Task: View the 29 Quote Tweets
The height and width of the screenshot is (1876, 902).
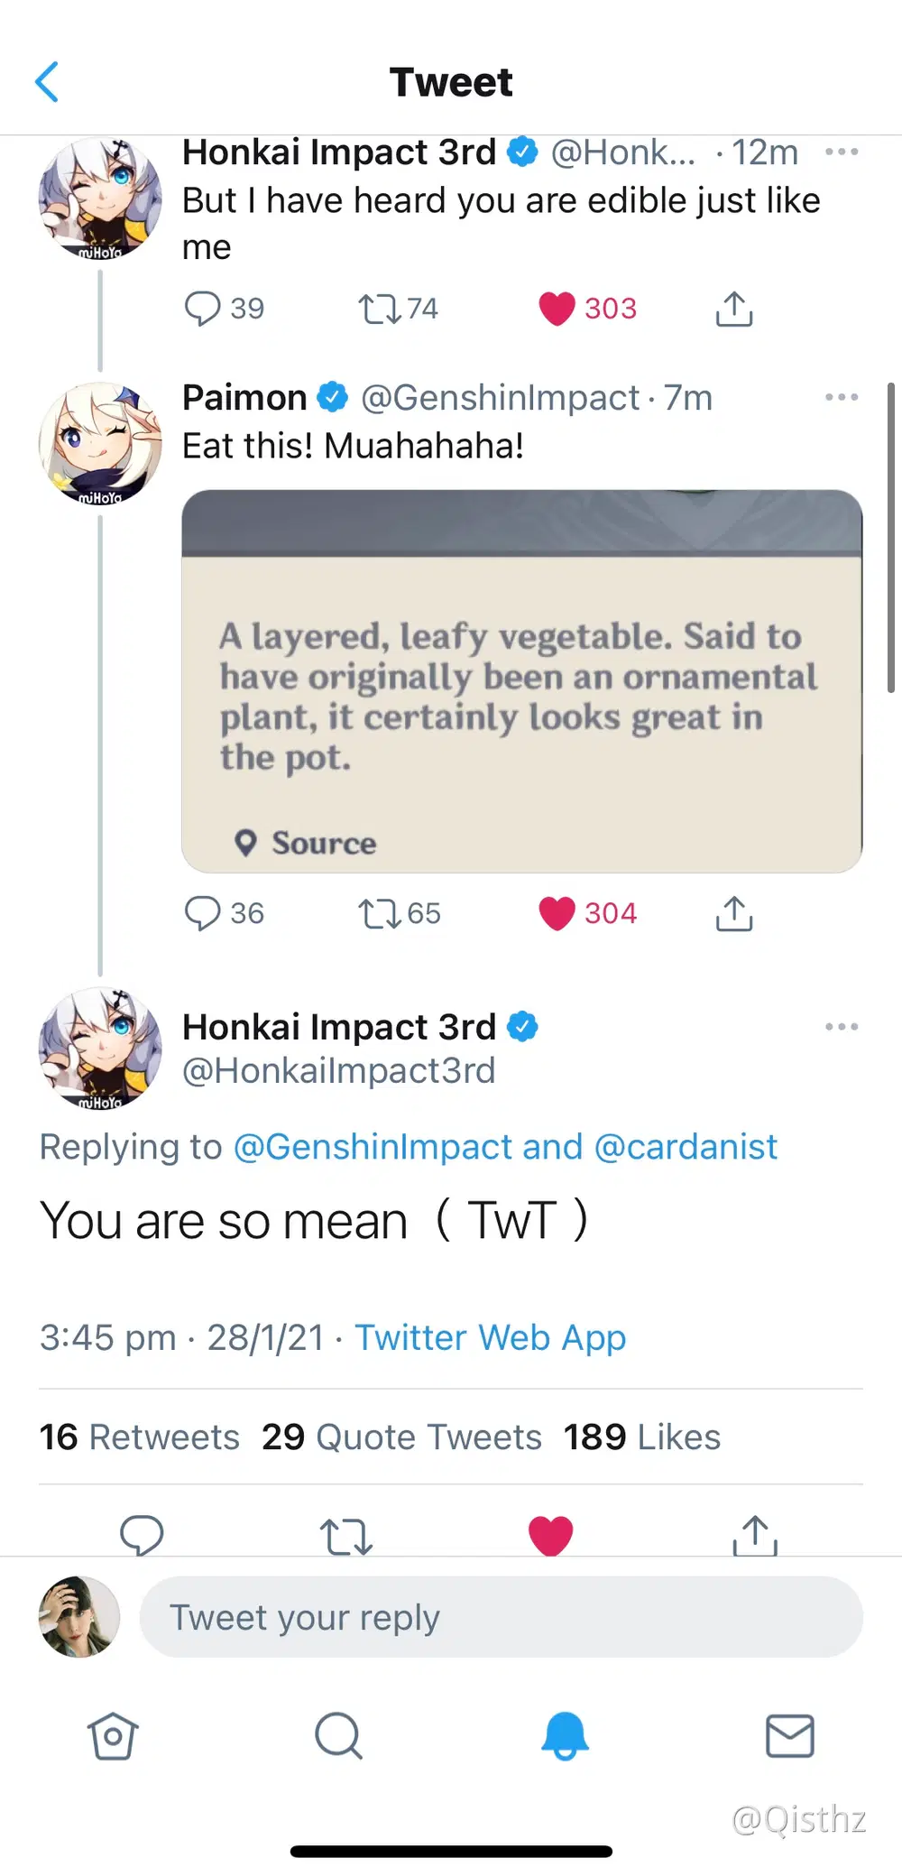Action: [400, 1437]
